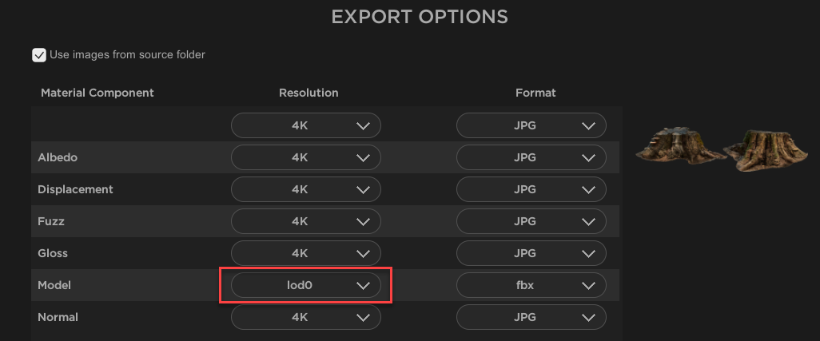The width and height of the screenshot is (820, 341).
Task: Open the Displacement format dropdown
Action: point(531,190)
